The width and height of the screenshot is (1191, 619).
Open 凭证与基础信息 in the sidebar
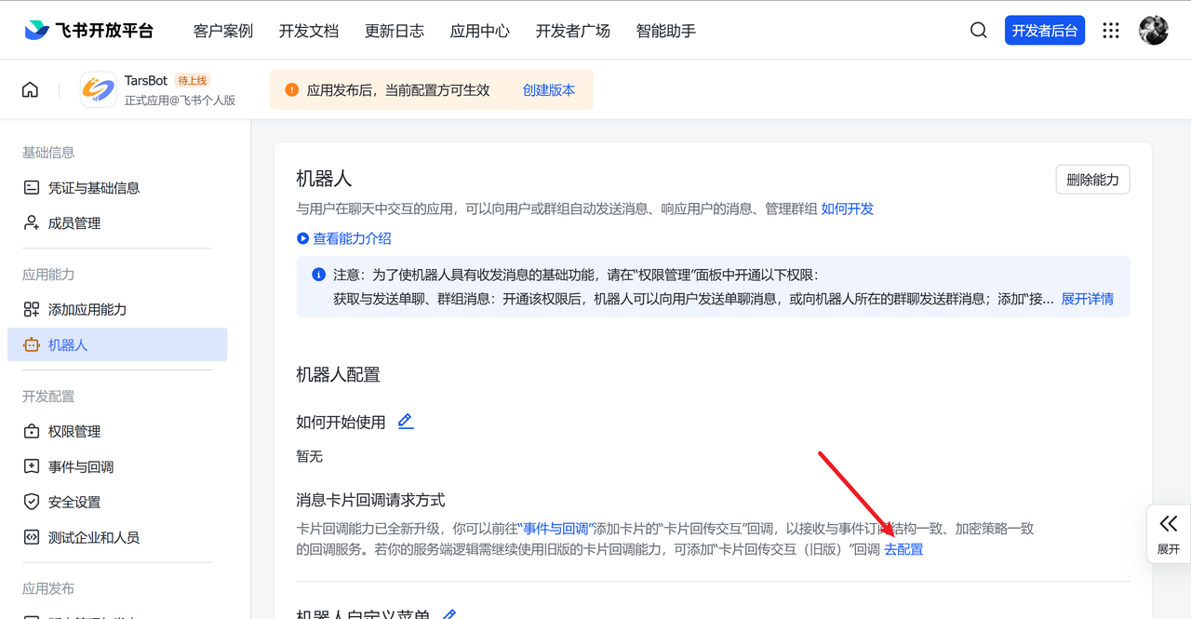93,188
